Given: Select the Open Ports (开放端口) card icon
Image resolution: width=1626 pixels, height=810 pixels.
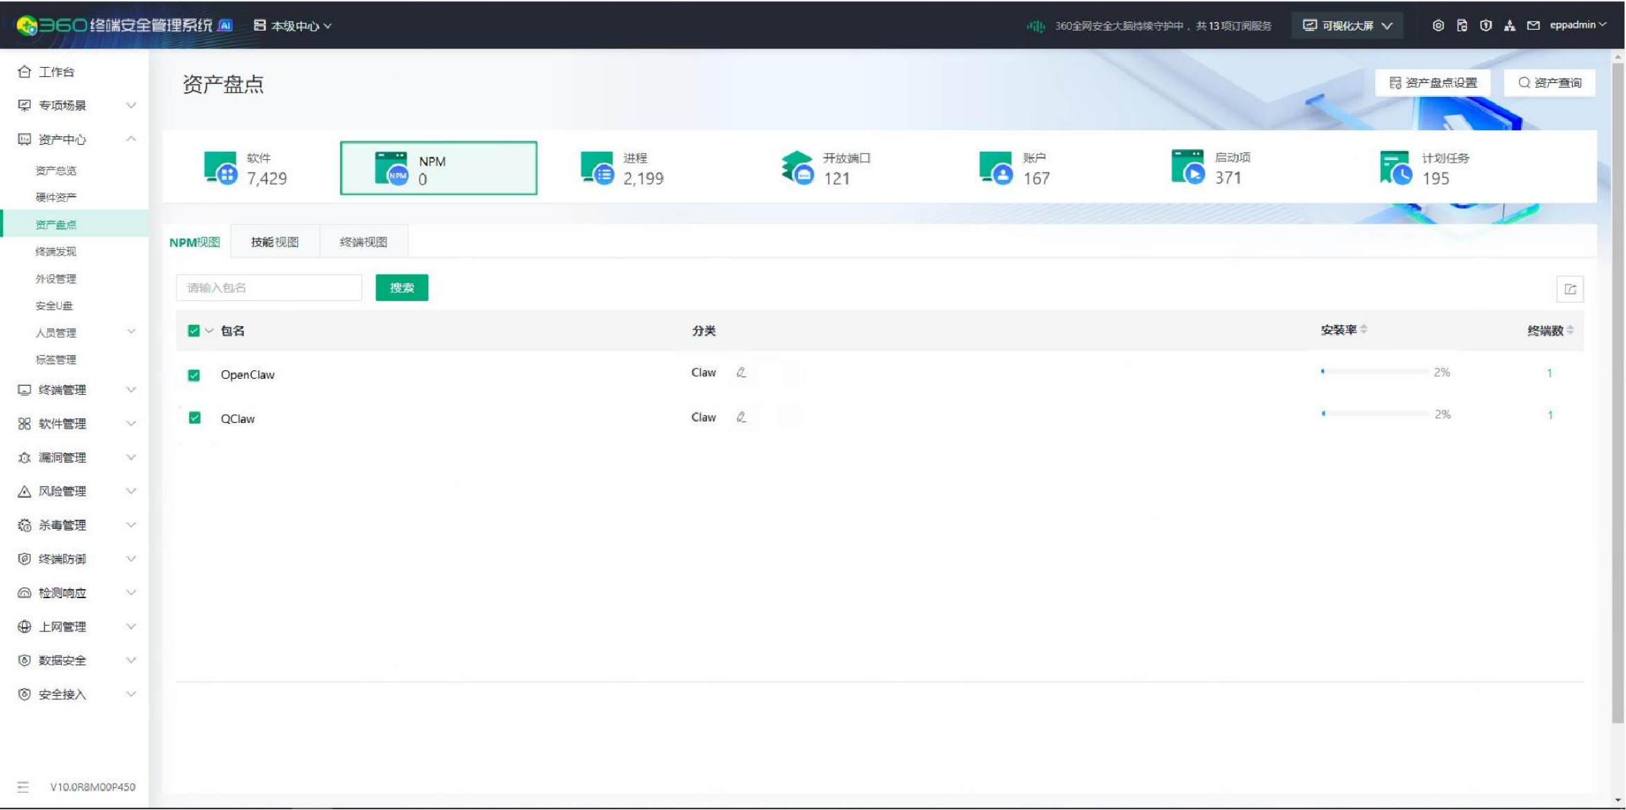Looking at the screenshot, I should coord(797,168).
